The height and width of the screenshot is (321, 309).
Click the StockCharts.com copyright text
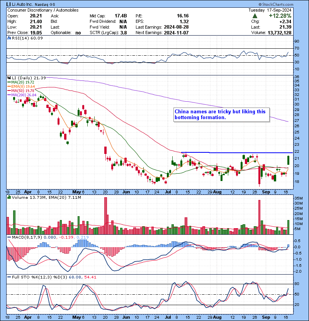276,4
